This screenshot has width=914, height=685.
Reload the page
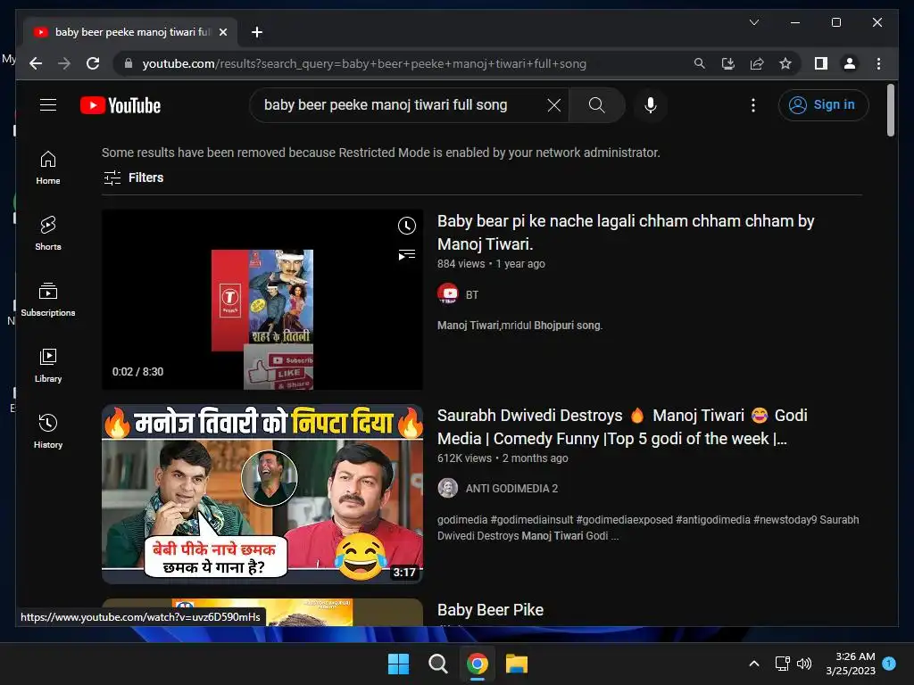[93, 63]
